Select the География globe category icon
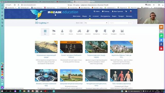This screenshot has width=165, height=93. [x=113, y=32]
